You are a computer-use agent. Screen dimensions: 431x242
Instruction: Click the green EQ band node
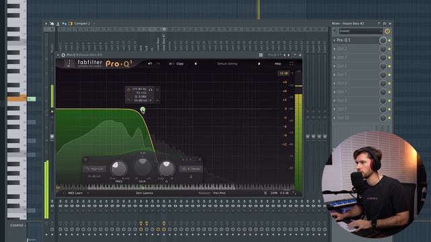pyautogui.click(x=142, y=110)
